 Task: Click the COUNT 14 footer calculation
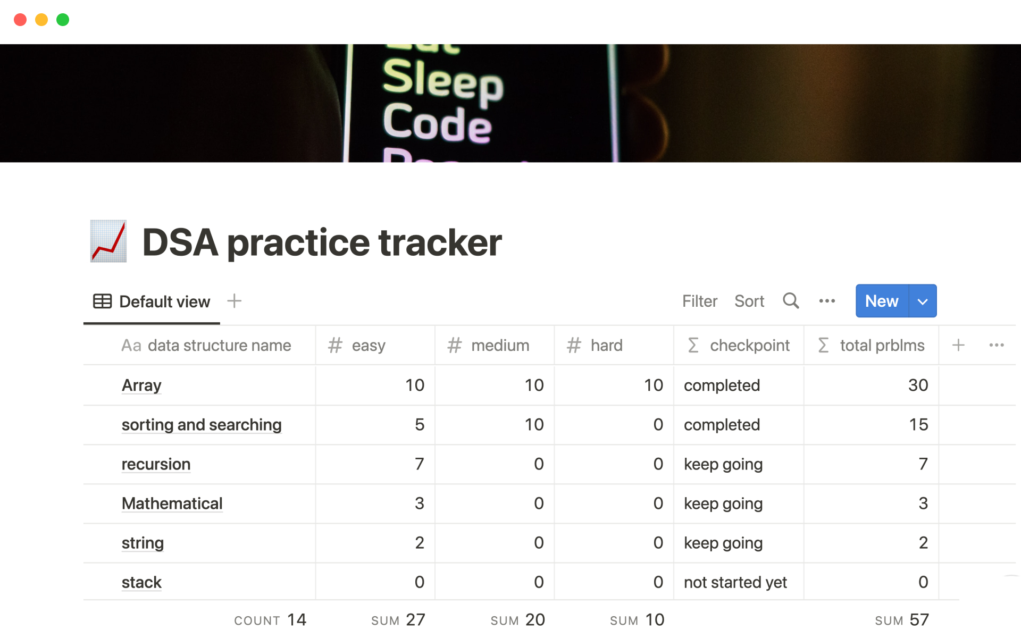[x=270, y=619]
